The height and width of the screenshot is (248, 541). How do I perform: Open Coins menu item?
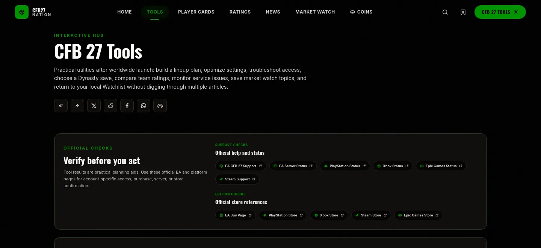361,12
